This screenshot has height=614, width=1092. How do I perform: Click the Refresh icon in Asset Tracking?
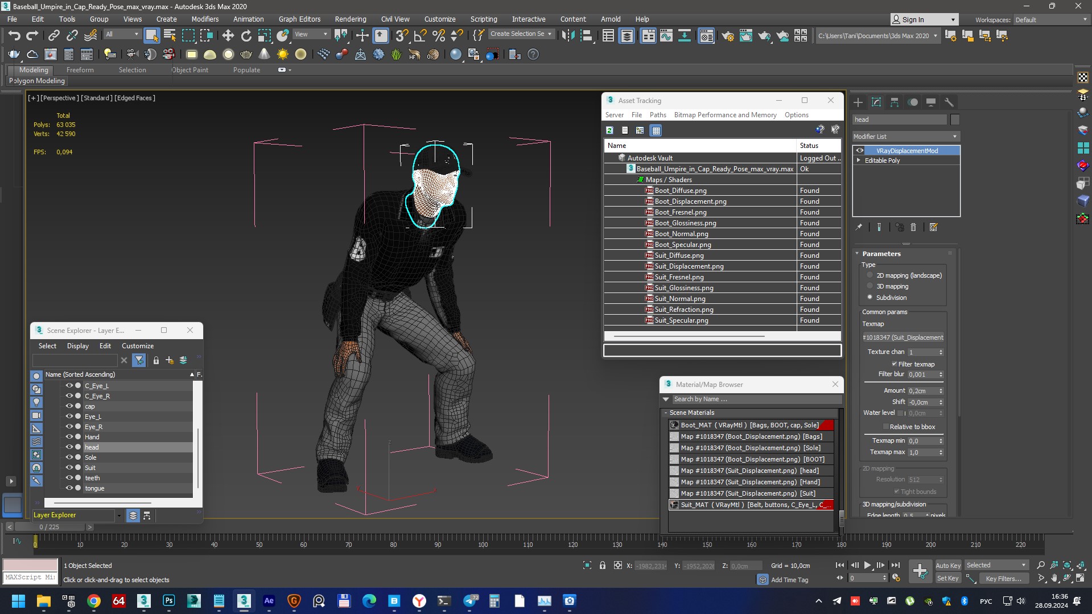pyautogui.click(x=609, y=130)
